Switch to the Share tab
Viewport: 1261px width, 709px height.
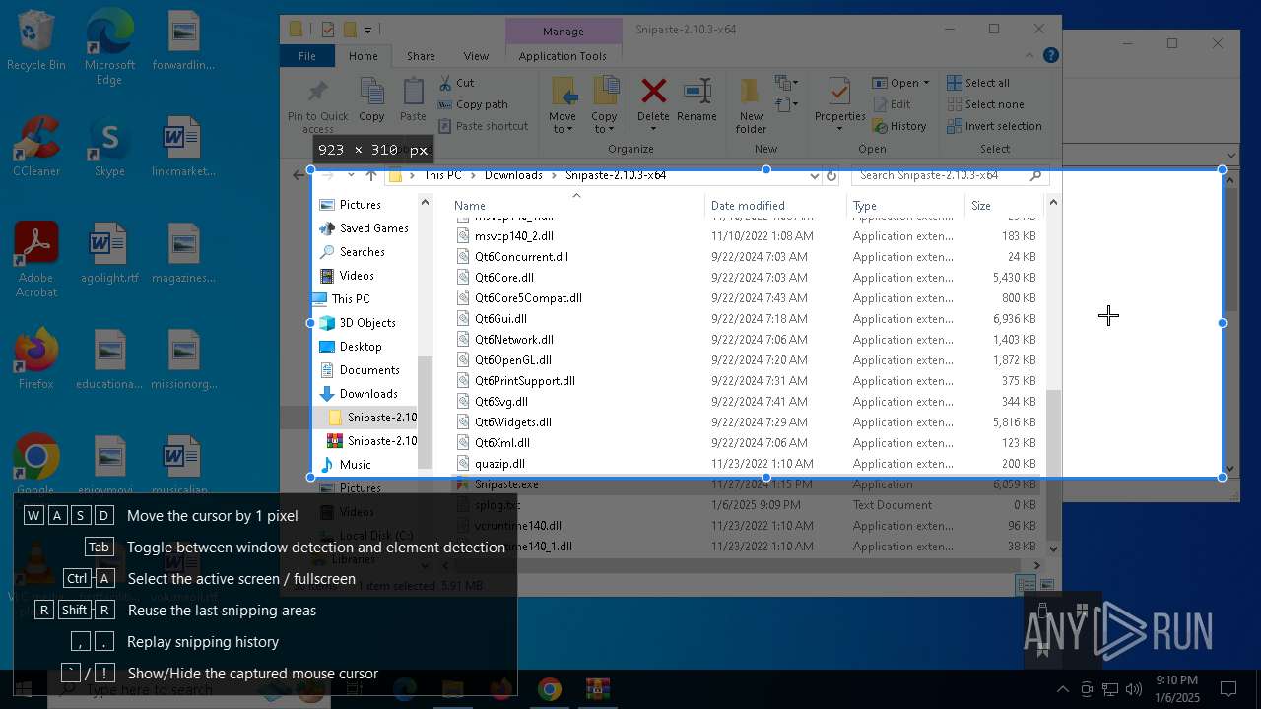(421, 56)
